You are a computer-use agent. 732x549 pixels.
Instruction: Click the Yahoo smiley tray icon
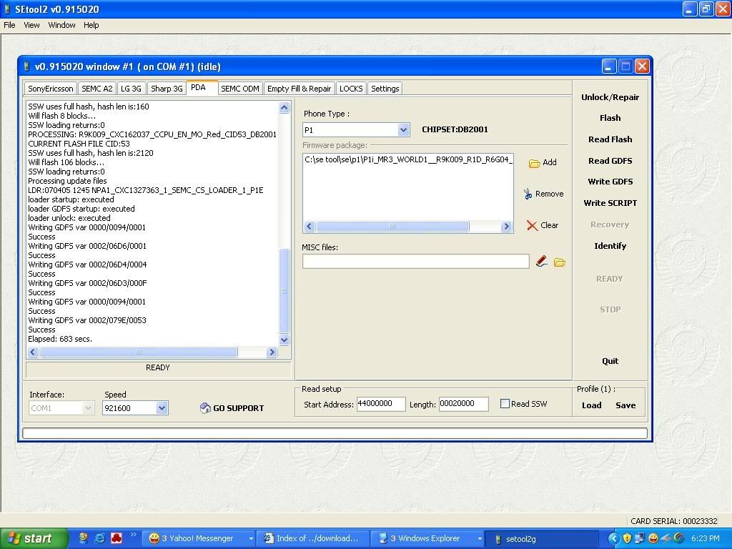click(x=653, y=538)
